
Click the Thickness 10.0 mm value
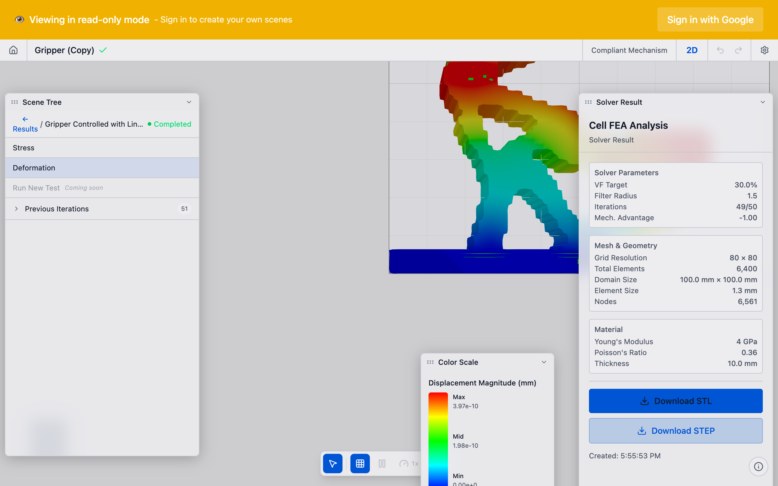[x=742, y=364]
